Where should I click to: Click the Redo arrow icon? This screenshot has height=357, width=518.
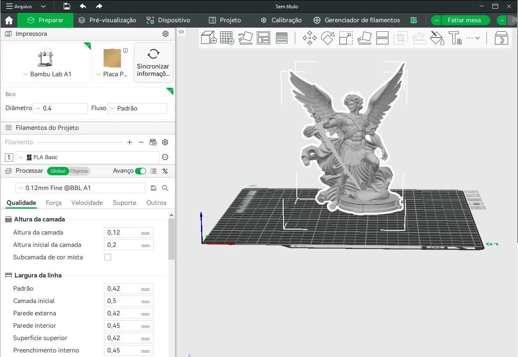99,6
